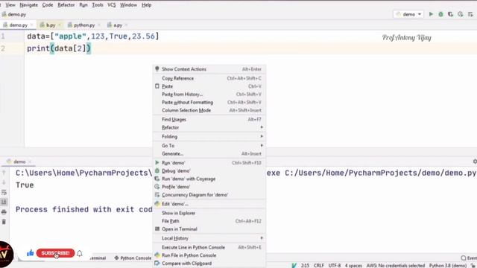This screenshot has width=477, height=268.
Task: Open Run panel settings gear
Action: click(x=475, y=162)
